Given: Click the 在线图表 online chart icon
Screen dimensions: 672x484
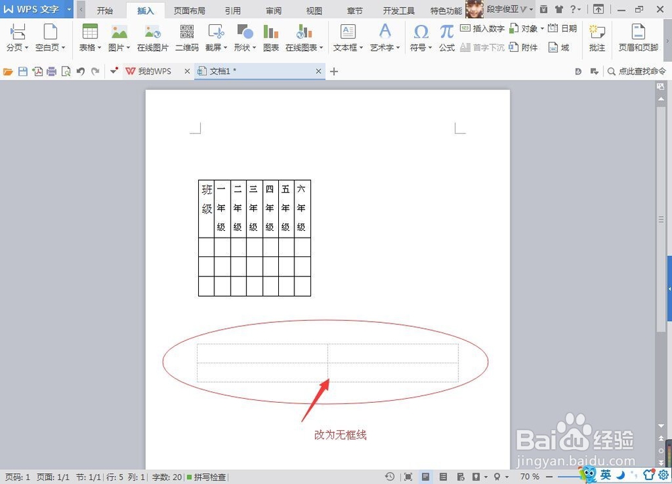Looking at the screenshot, I should (x=304, y=32).
